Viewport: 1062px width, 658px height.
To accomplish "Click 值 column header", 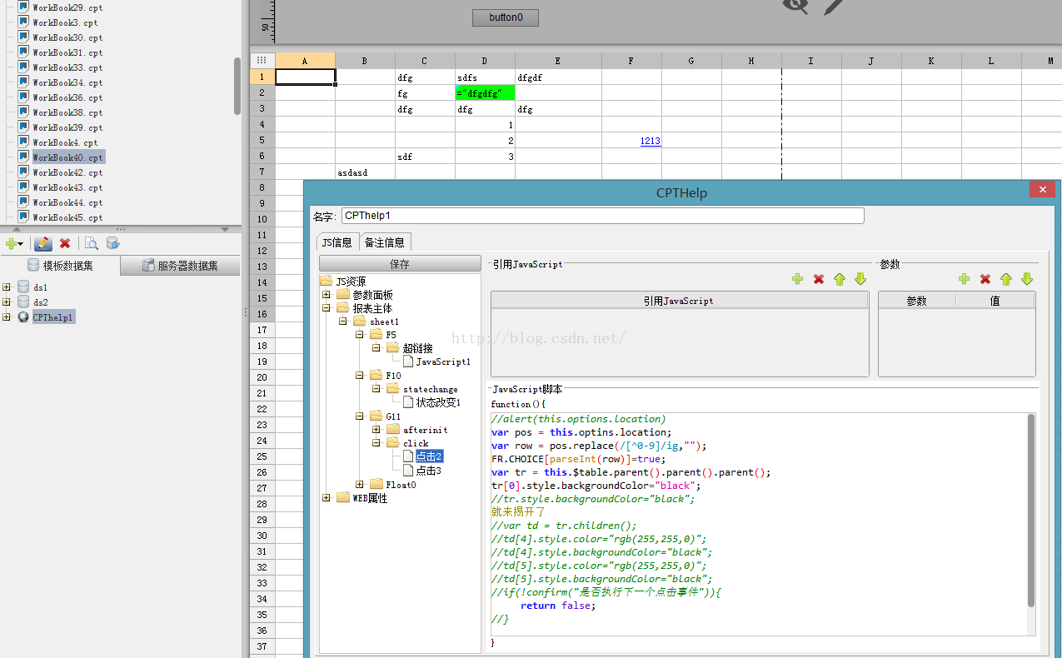I will pyautogui.click(x=995, y=301).
